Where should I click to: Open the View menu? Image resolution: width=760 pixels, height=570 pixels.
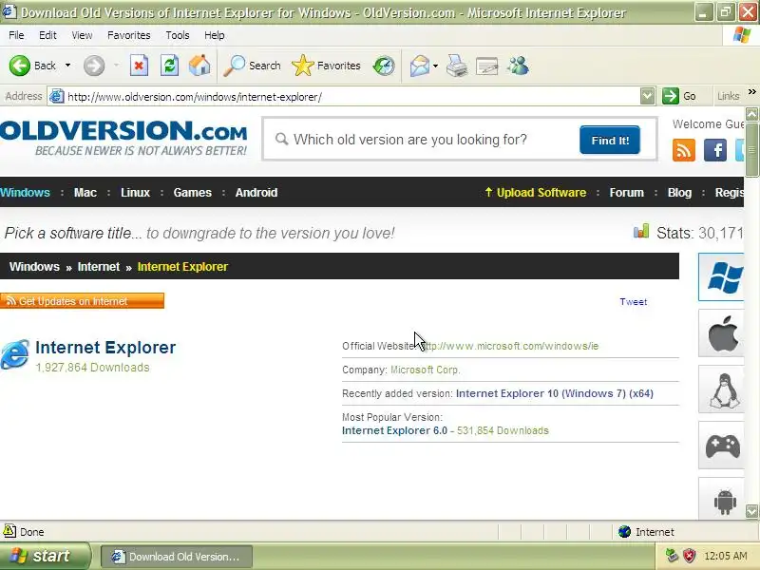(82, 35)
